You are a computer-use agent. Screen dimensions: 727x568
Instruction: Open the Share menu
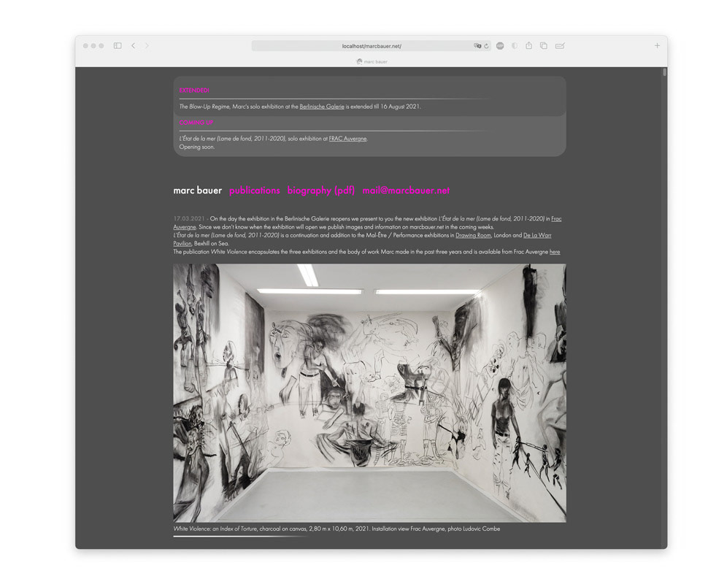pyautogui.click(x=528, y=45)
